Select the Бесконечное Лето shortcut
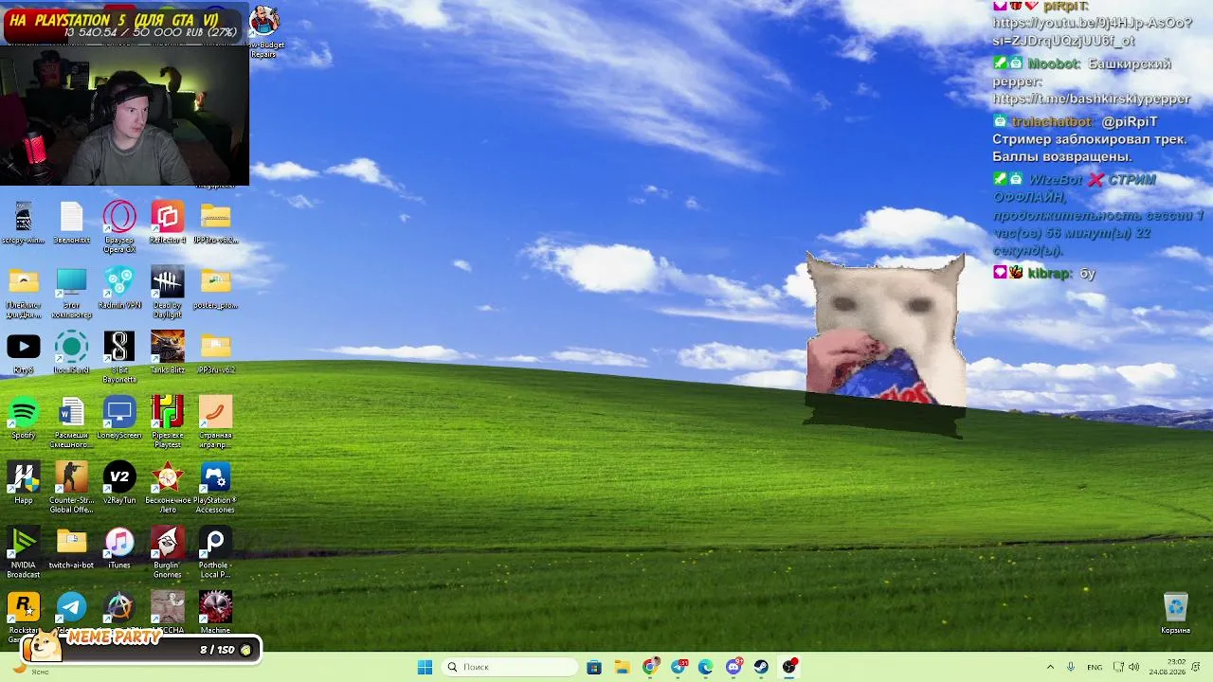 click(x=168, y=487)
